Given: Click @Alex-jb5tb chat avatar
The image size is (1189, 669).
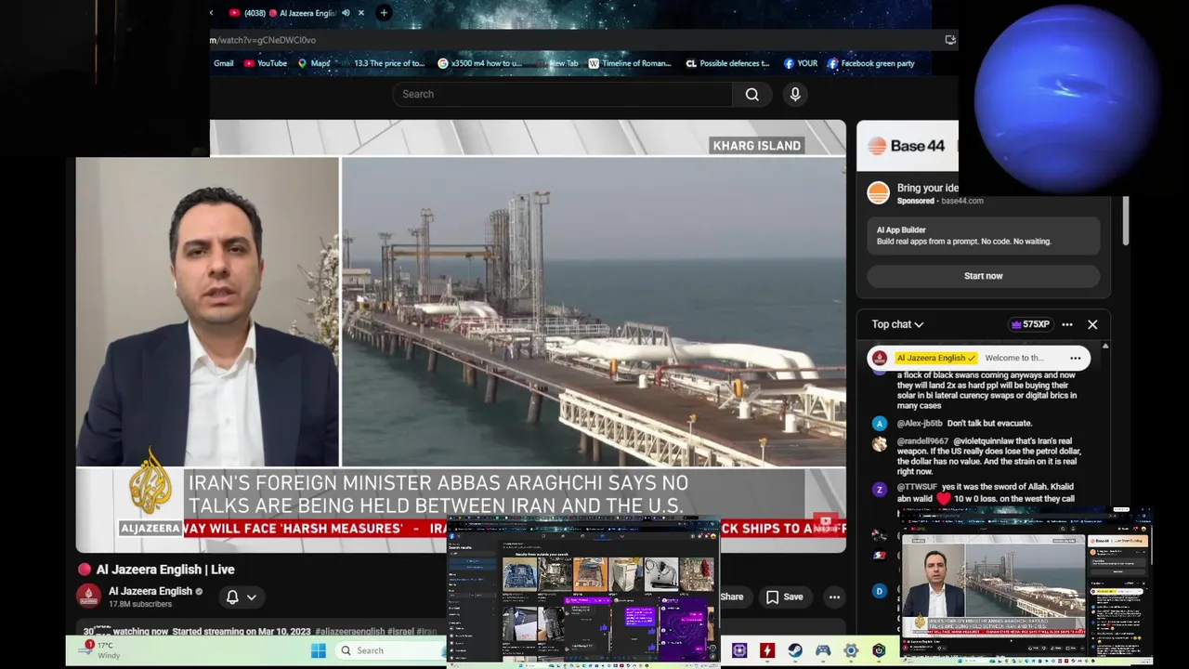Looking at the screenshot, I should point(879,424).
